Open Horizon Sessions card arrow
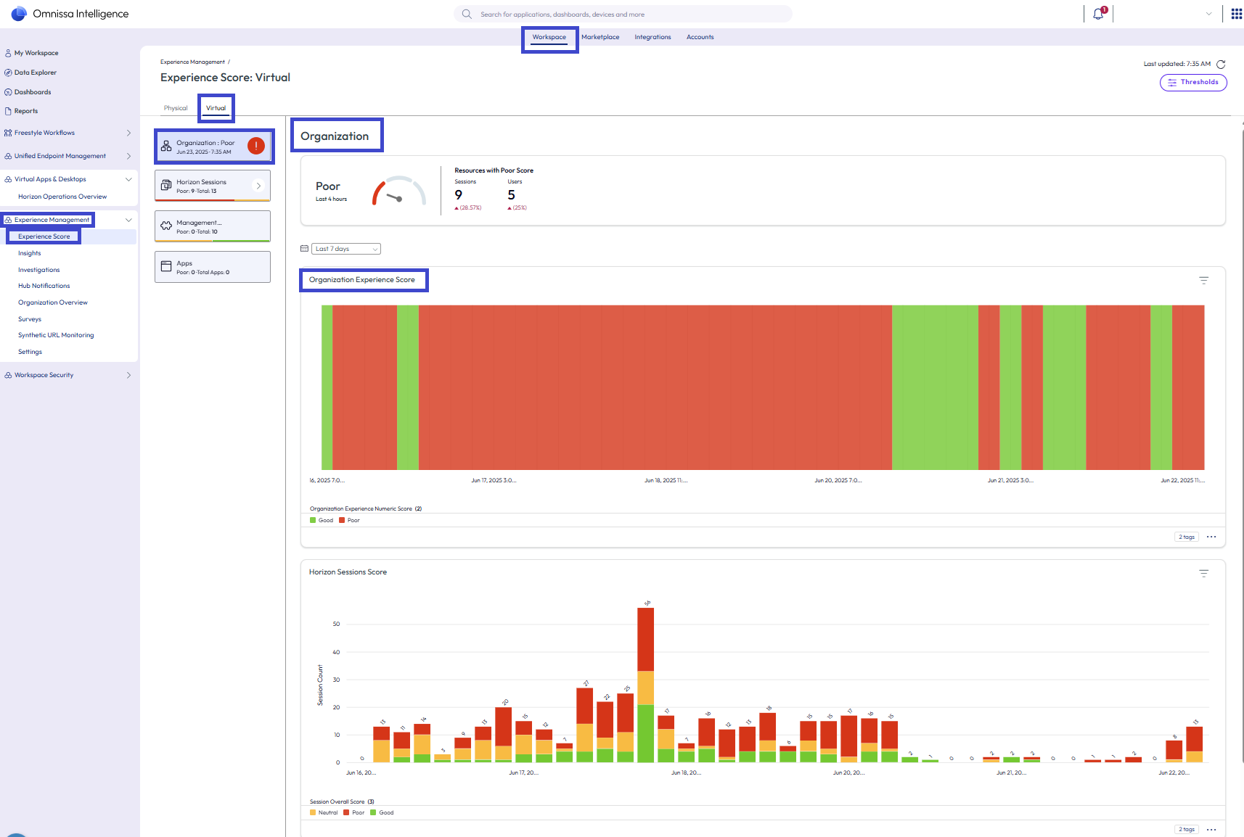Viewport: 1244px width, 837px height. 258,186
